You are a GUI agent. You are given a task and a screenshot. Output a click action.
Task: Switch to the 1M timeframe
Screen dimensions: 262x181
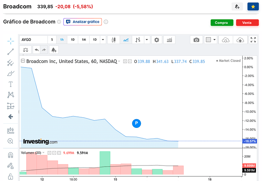click(x=84, y=39)
